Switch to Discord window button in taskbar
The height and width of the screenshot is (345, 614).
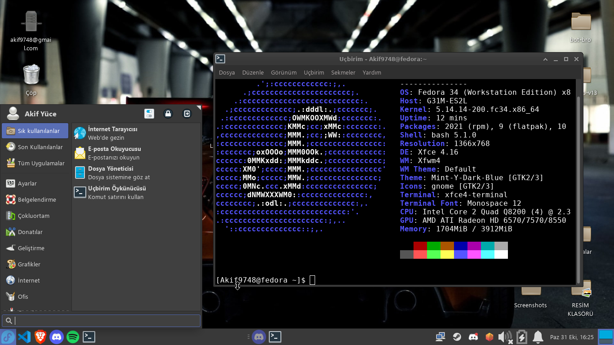click(x=259, y=336)
